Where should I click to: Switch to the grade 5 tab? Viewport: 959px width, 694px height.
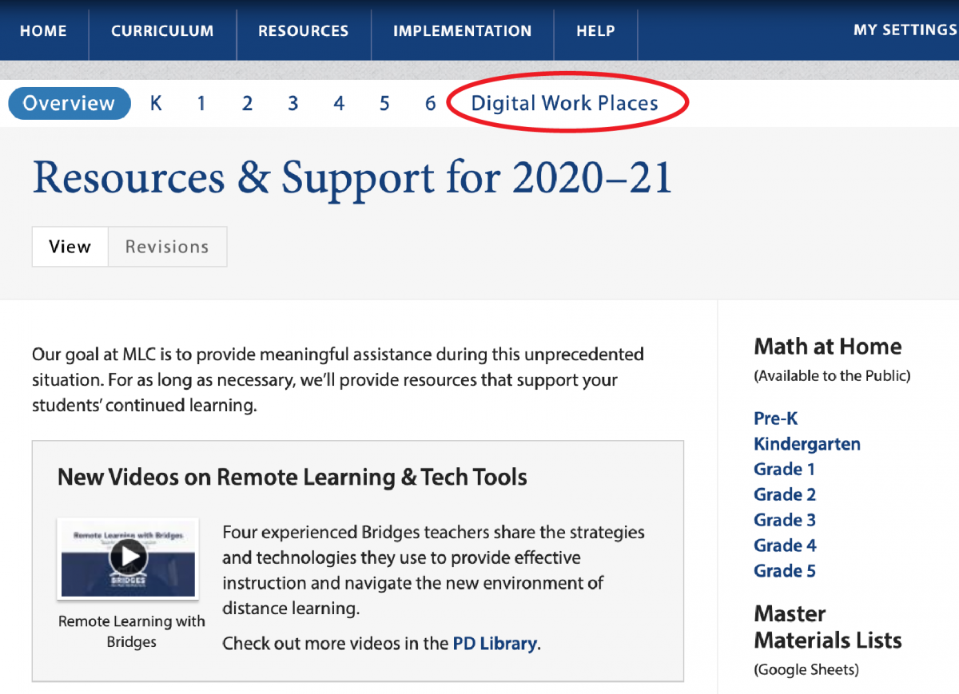pos(384,103)
